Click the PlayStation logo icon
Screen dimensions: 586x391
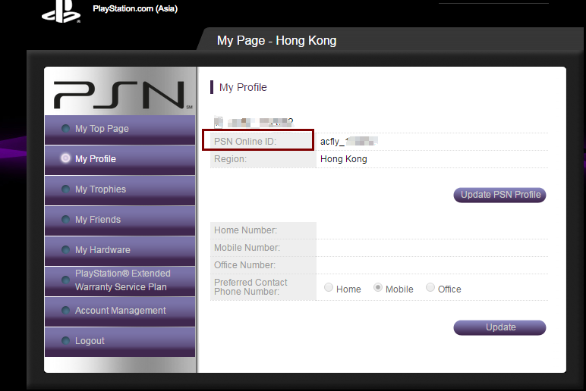61,11
